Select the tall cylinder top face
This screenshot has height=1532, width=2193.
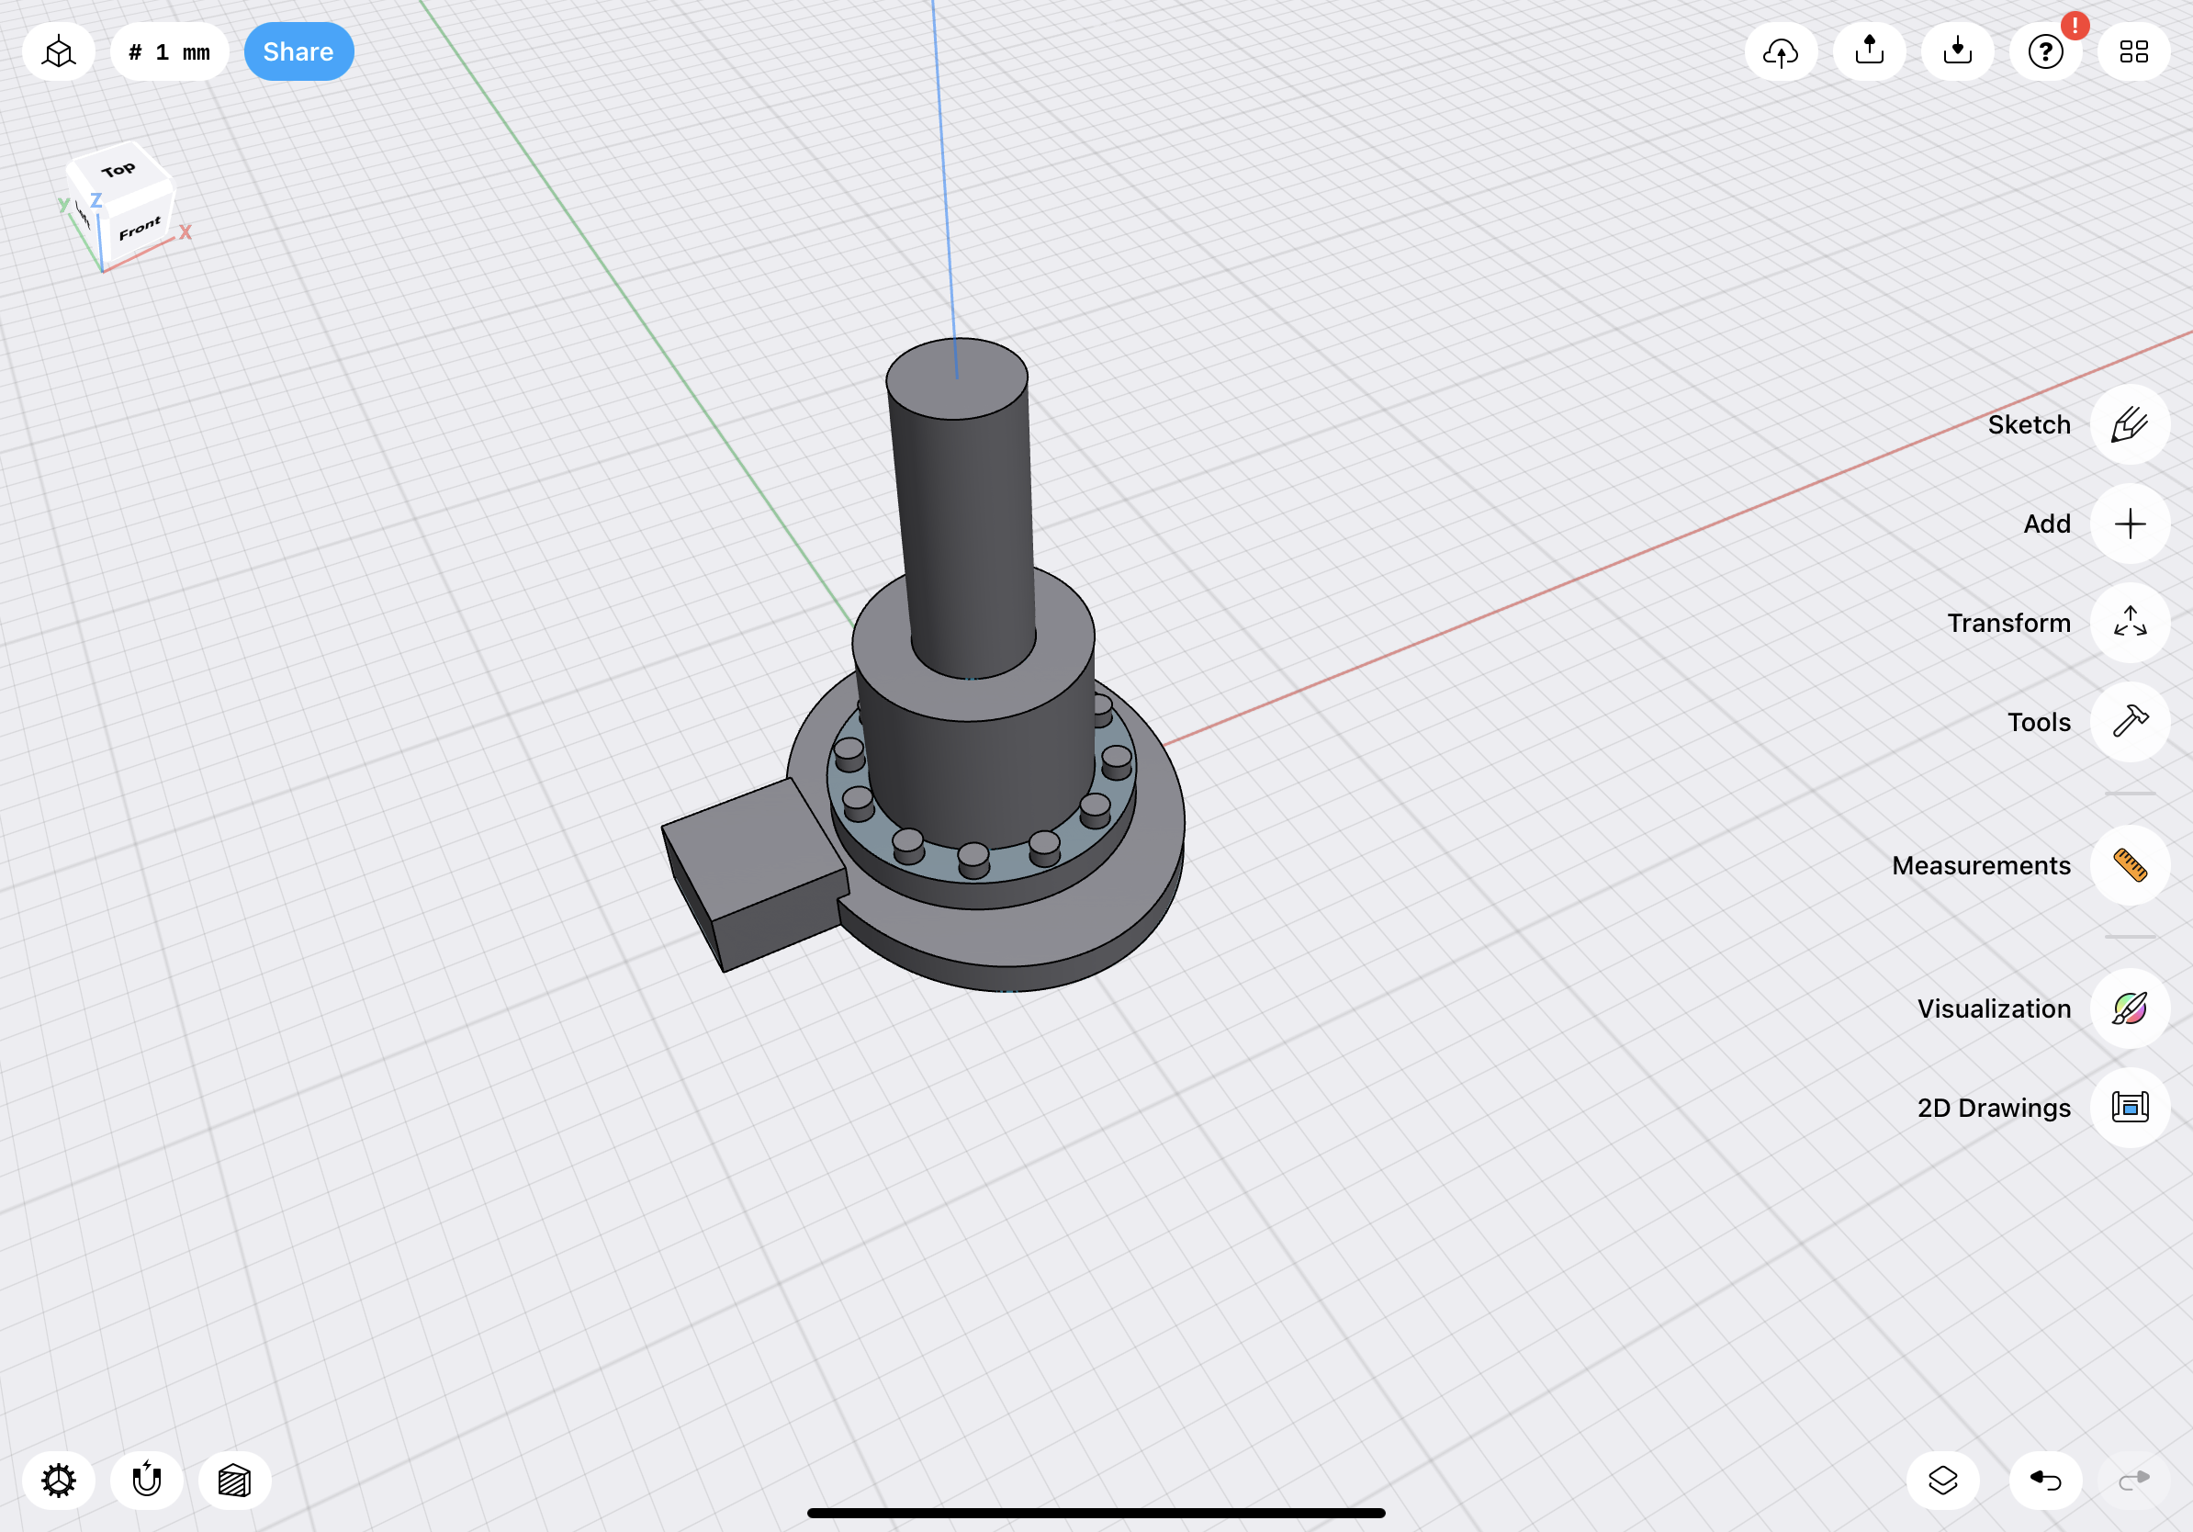point(956,379)
